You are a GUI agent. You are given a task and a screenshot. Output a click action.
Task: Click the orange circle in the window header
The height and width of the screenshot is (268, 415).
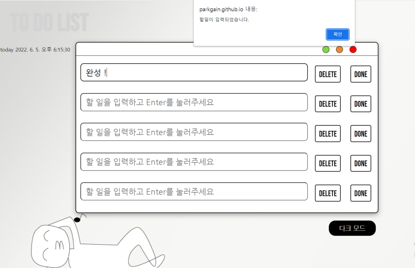click(339, 50)
